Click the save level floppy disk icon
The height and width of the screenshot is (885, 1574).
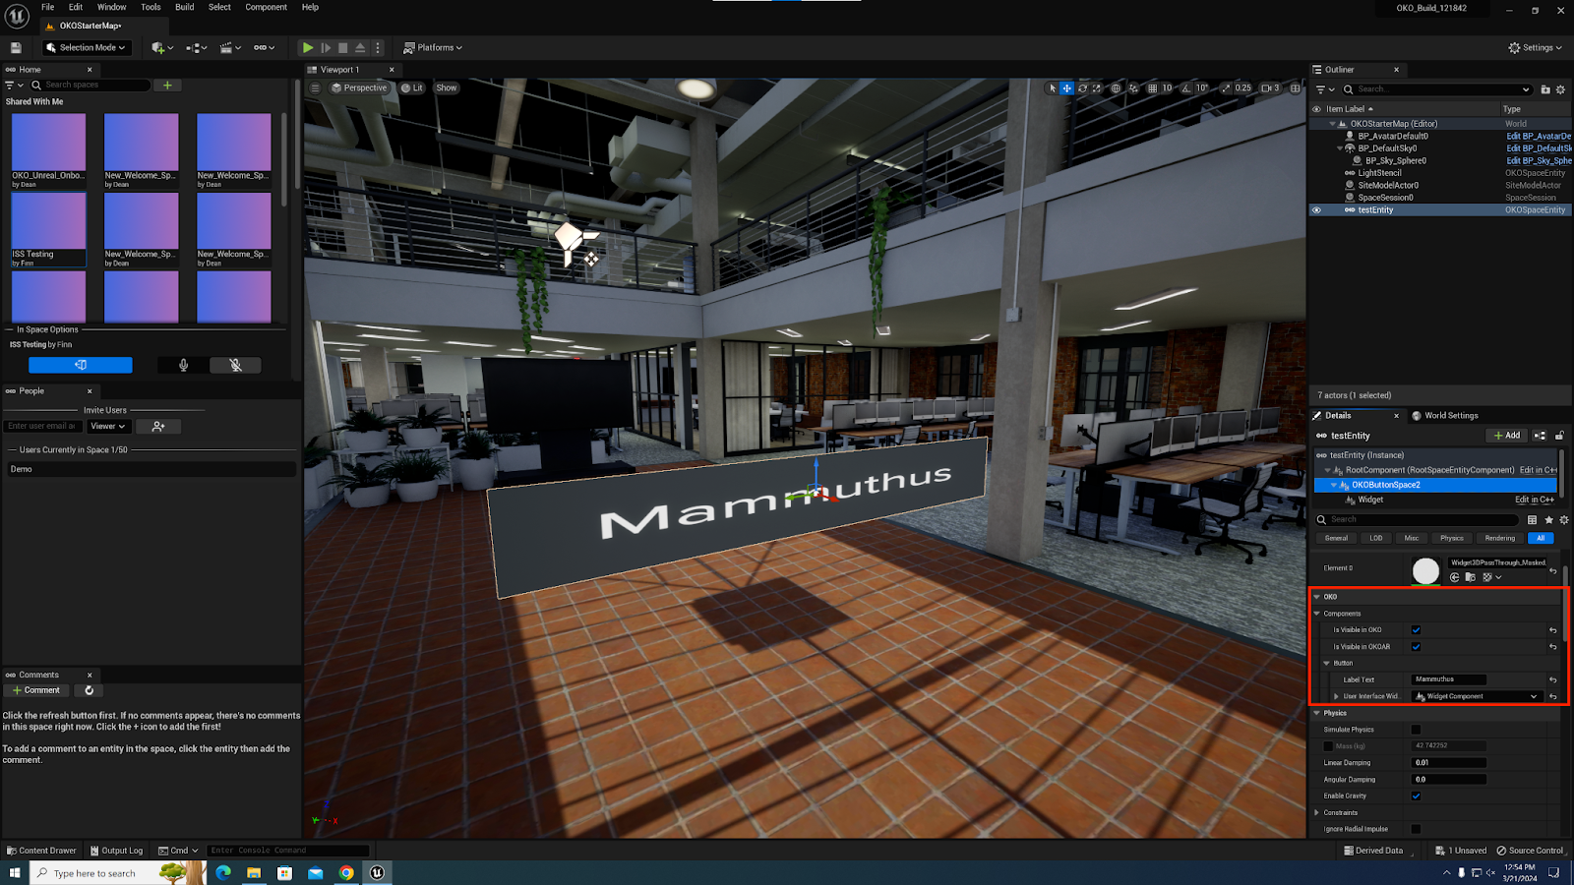click(16, 47)
